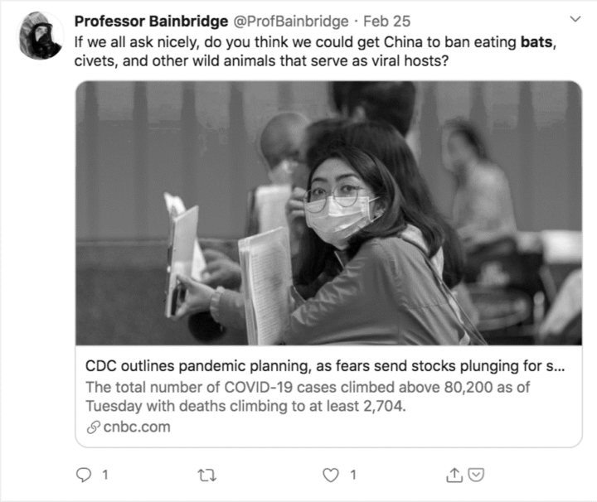Click the cnbc.com source link
The height and width of the screenshot is (502, 597).
click(x=137, y=427)
